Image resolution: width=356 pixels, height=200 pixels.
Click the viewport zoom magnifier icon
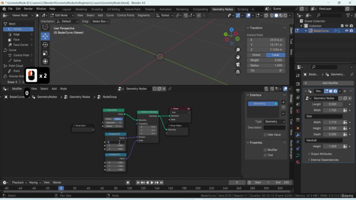238,49
